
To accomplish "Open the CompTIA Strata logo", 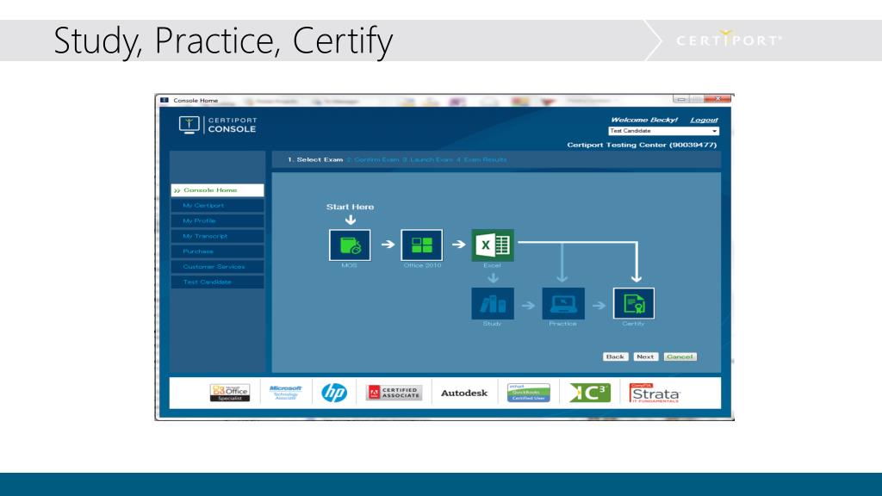I will click(x=655, y=393).
